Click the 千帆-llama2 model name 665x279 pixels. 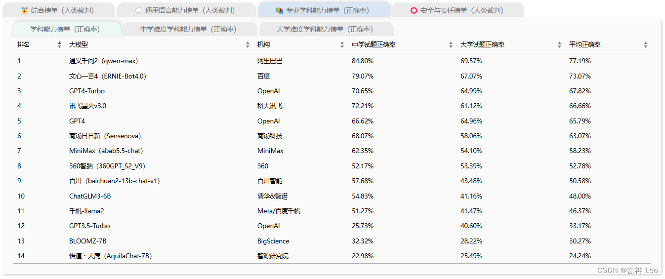pos(86,211)
